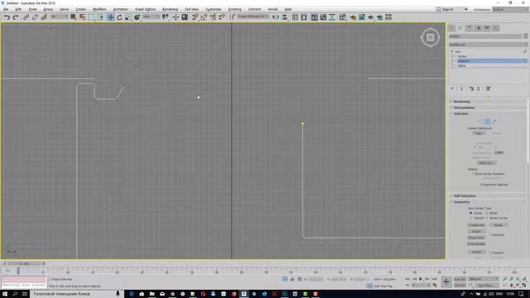
Task: Select the Smooth vertex type radio
Action: coord(470,218)
